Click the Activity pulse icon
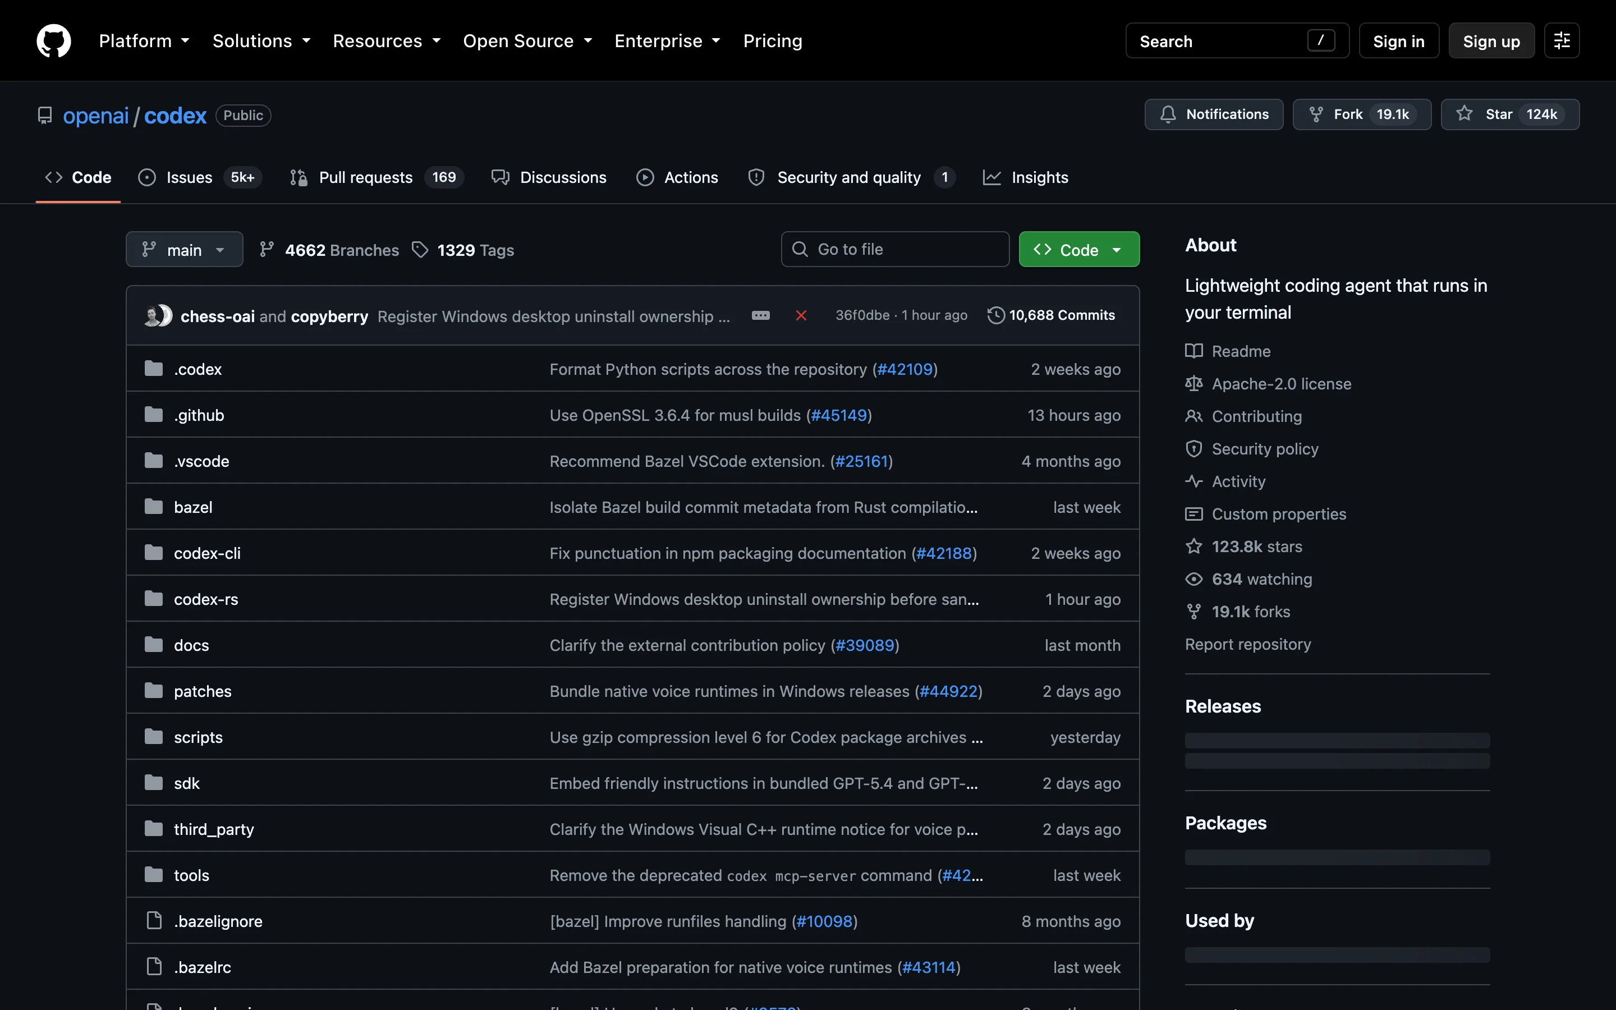Screen dimensions: 1616x1010 (1193, 481)
